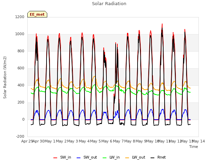The image size is (219, 164).
Task: Click the May 7 x-axis tick label
Action: [x=118, y=141]
